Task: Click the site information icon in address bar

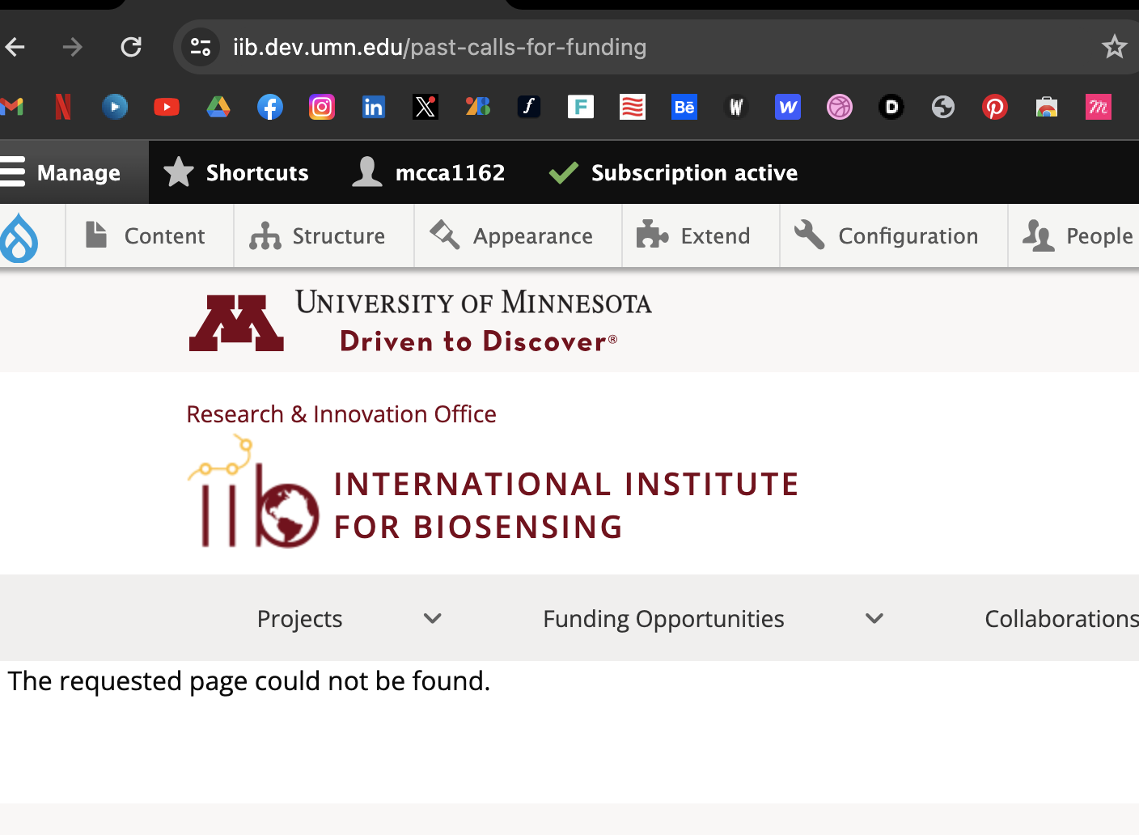Action: [201, 47]
